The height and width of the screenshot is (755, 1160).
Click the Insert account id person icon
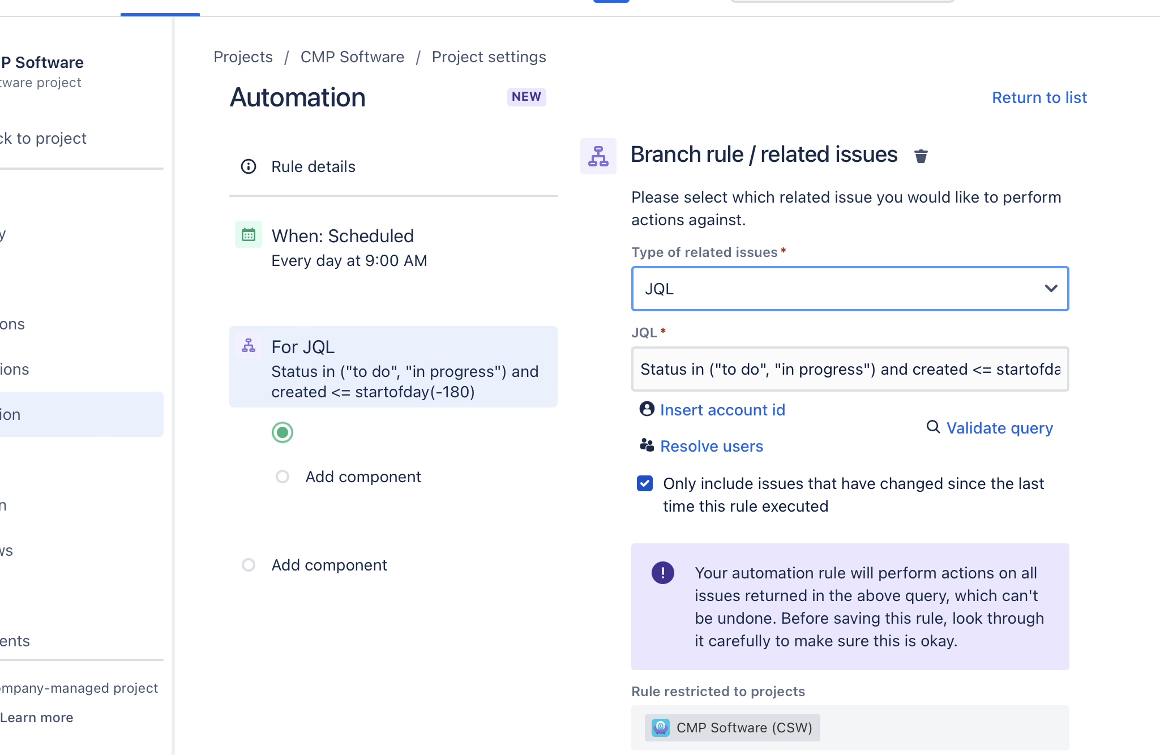click(x=647, y=409)
